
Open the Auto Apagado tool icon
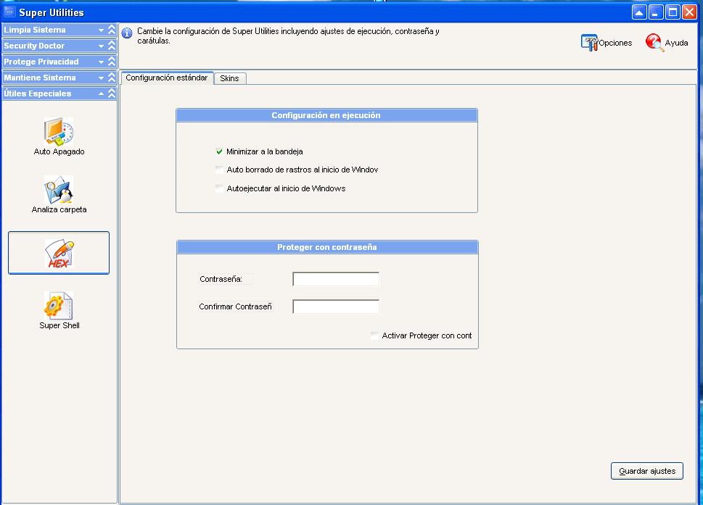click(59, 131)
